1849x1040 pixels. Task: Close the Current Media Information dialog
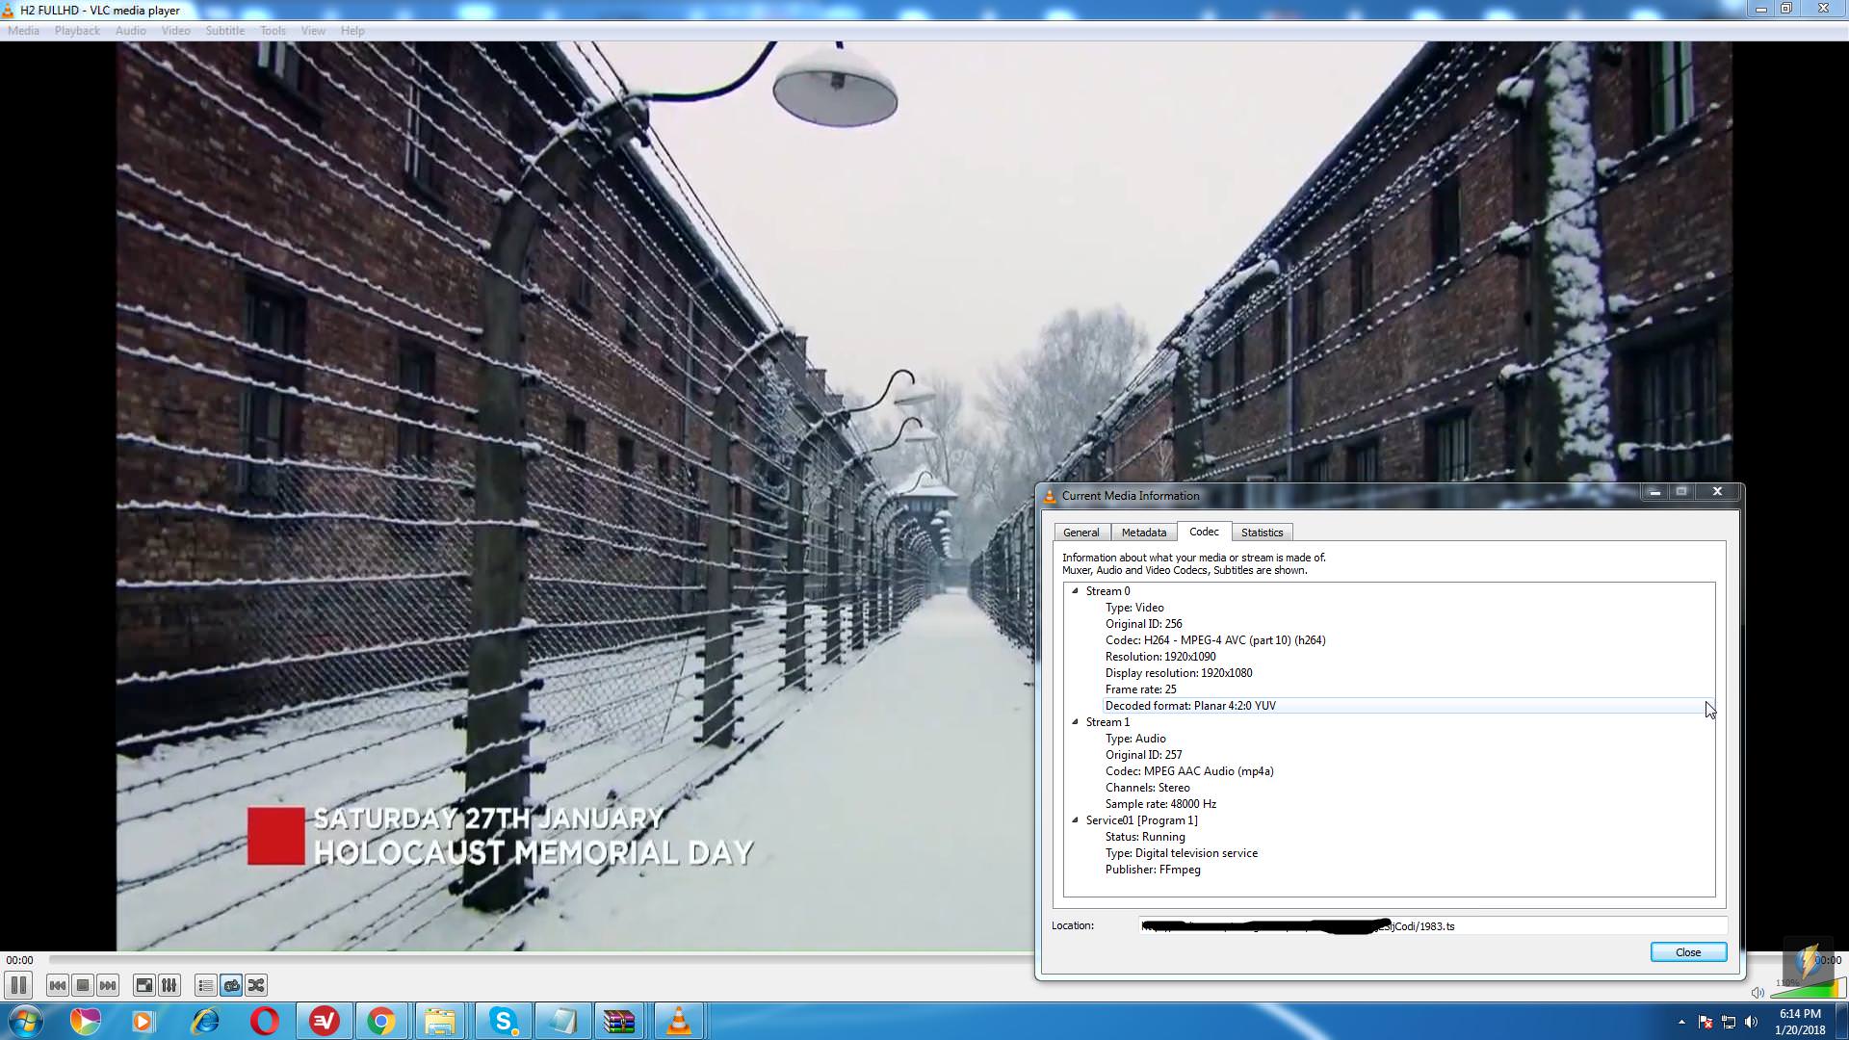click(x=1688, y=952)
